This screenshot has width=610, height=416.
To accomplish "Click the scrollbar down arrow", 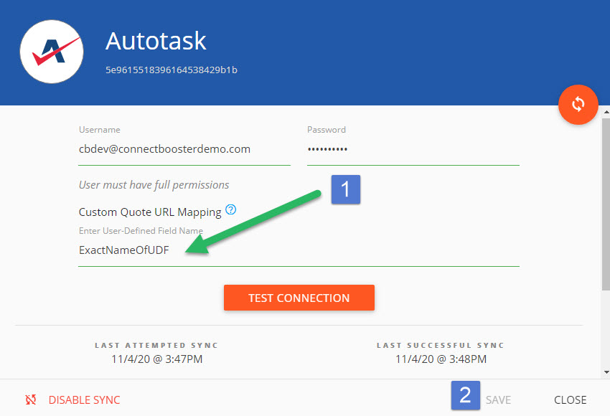I will (606, 372).
